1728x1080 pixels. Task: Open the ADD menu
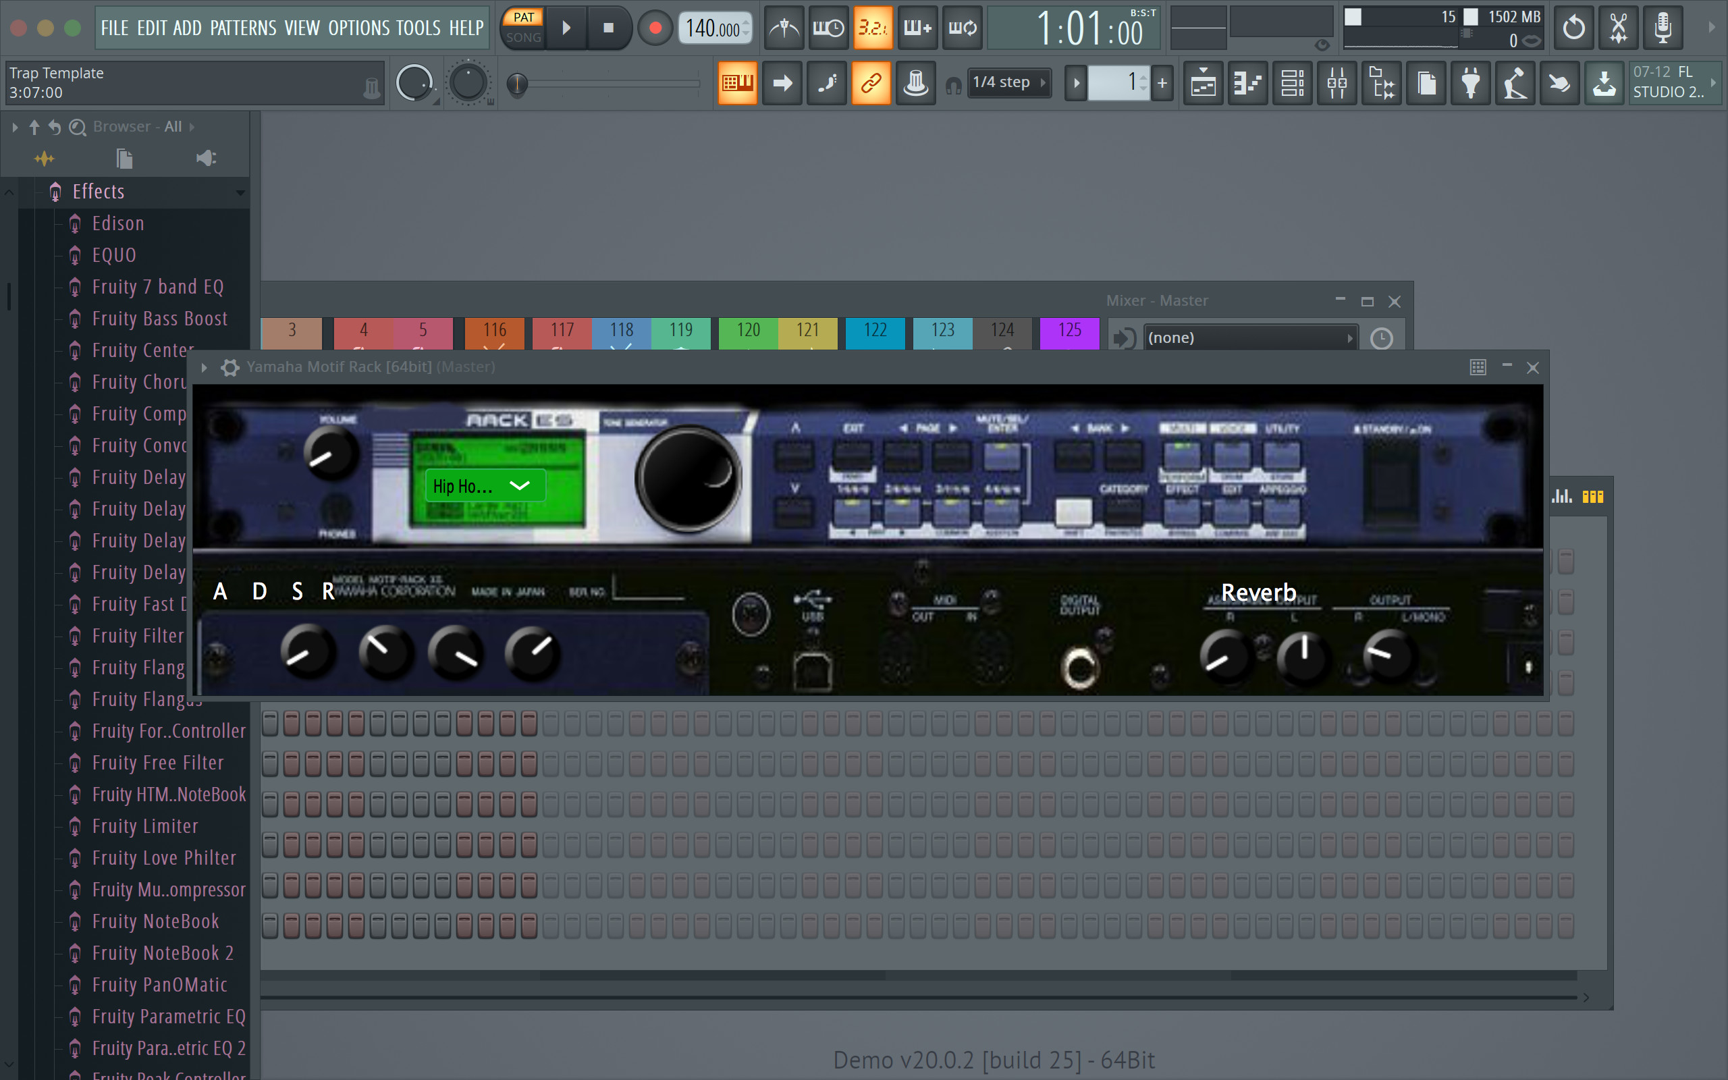[x=187, y=28]
